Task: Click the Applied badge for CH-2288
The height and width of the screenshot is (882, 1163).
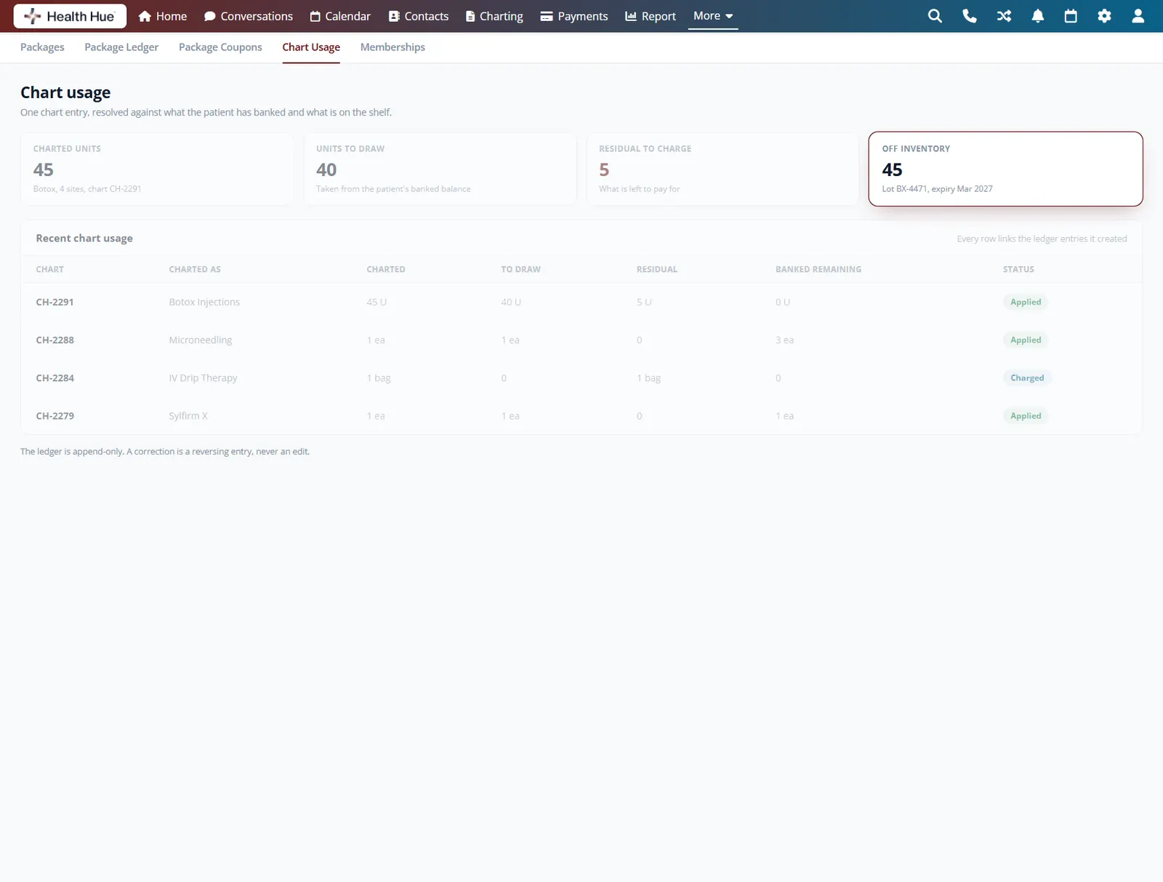Action: (1026, 340)
